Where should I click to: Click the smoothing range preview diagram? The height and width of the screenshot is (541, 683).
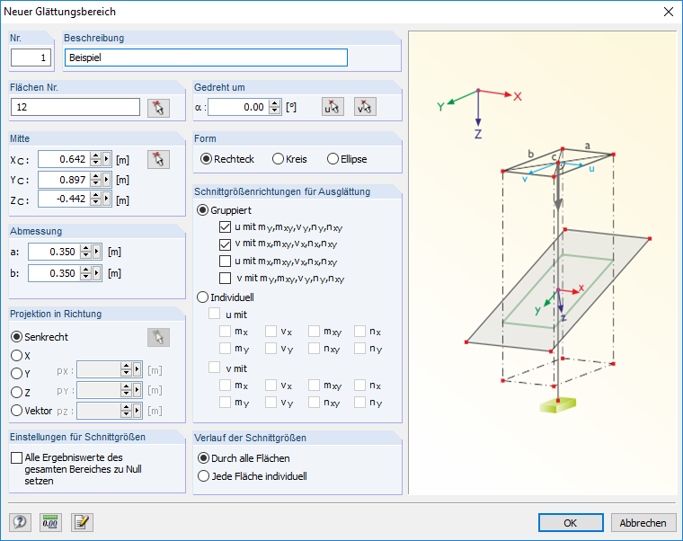[x=543, y=262]
